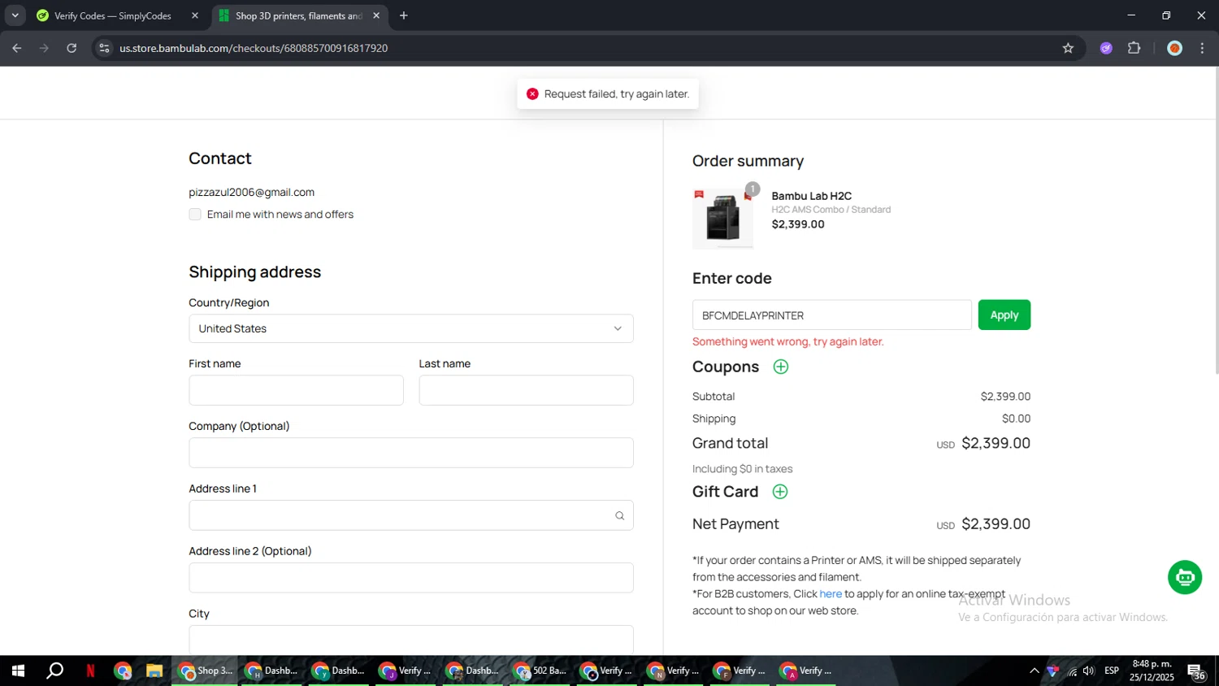Switch to the '502 Ba...' taskbar window
Screen dimensions: 1219x686
tap(540, 671)
